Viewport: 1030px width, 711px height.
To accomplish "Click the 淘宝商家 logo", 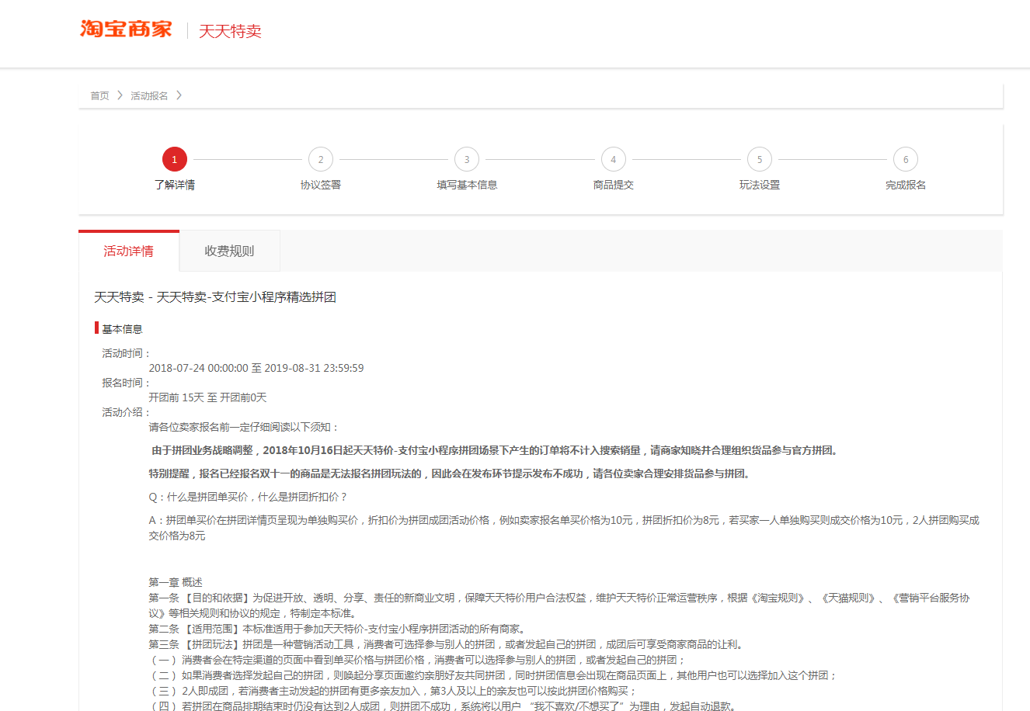I will click(126, 29).
